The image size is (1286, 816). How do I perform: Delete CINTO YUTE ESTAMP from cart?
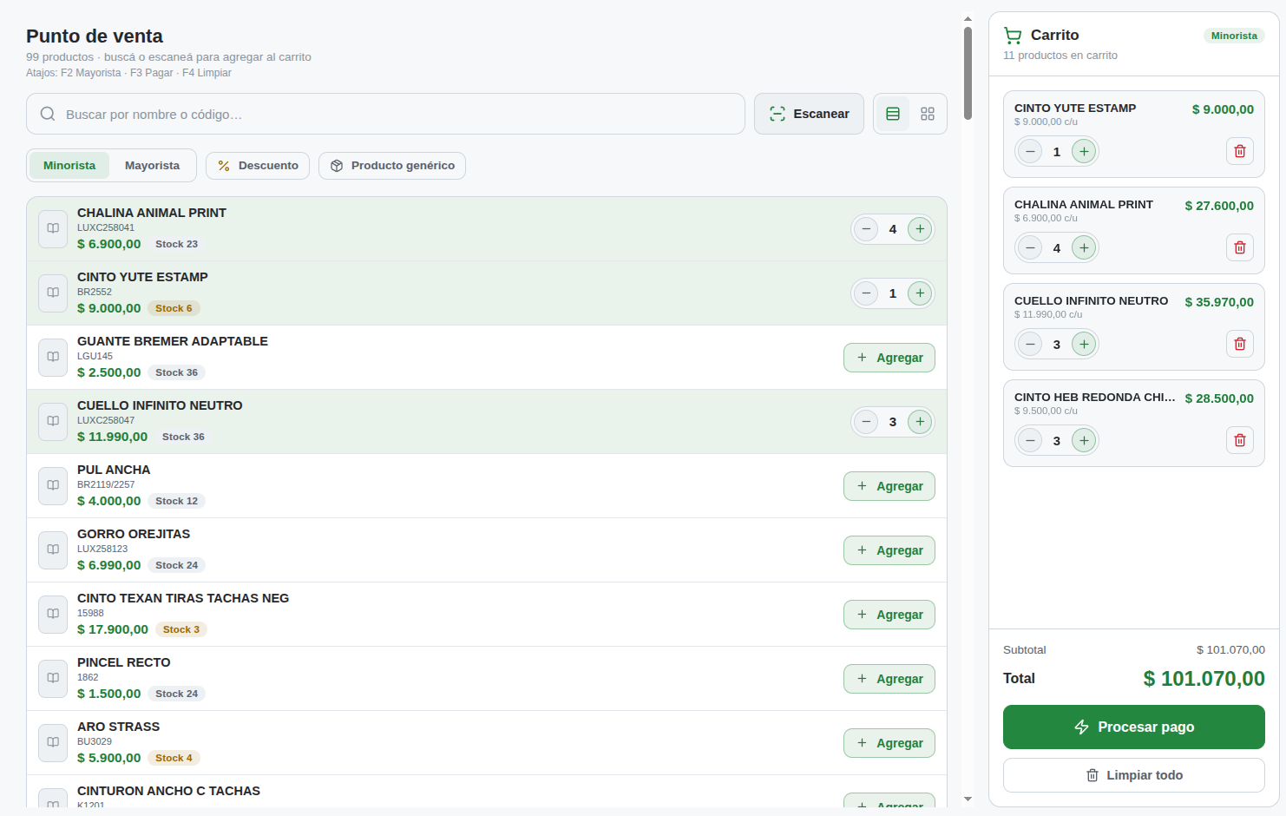tap(1239, 151)
